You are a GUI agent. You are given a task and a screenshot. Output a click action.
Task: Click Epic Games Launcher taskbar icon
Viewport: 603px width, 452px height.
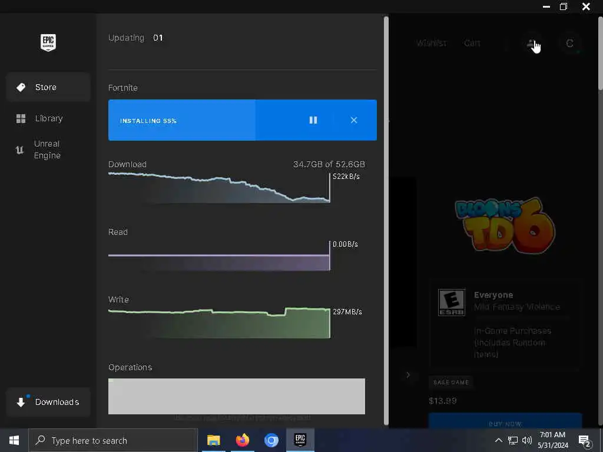pos(300,440)
